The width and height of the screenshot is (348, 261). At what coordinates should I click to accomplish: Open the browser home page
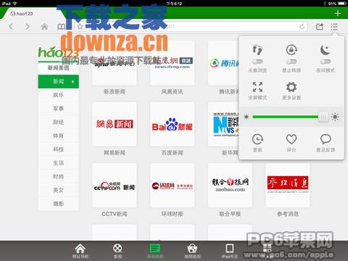click(x=44, y=26)
